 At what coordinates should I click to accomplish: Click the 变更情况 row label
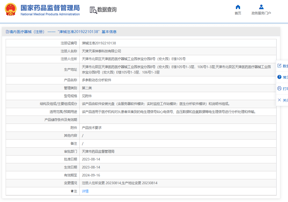(71, 183)
